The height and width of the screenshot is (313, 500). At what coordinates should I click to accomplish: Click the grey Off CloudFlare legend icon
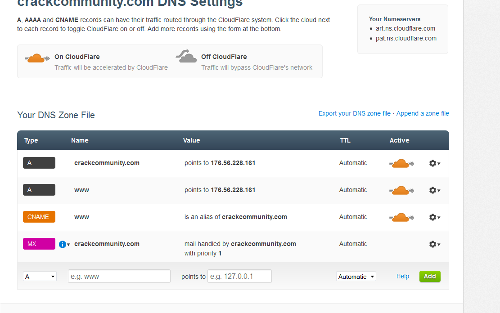[186, 56]
